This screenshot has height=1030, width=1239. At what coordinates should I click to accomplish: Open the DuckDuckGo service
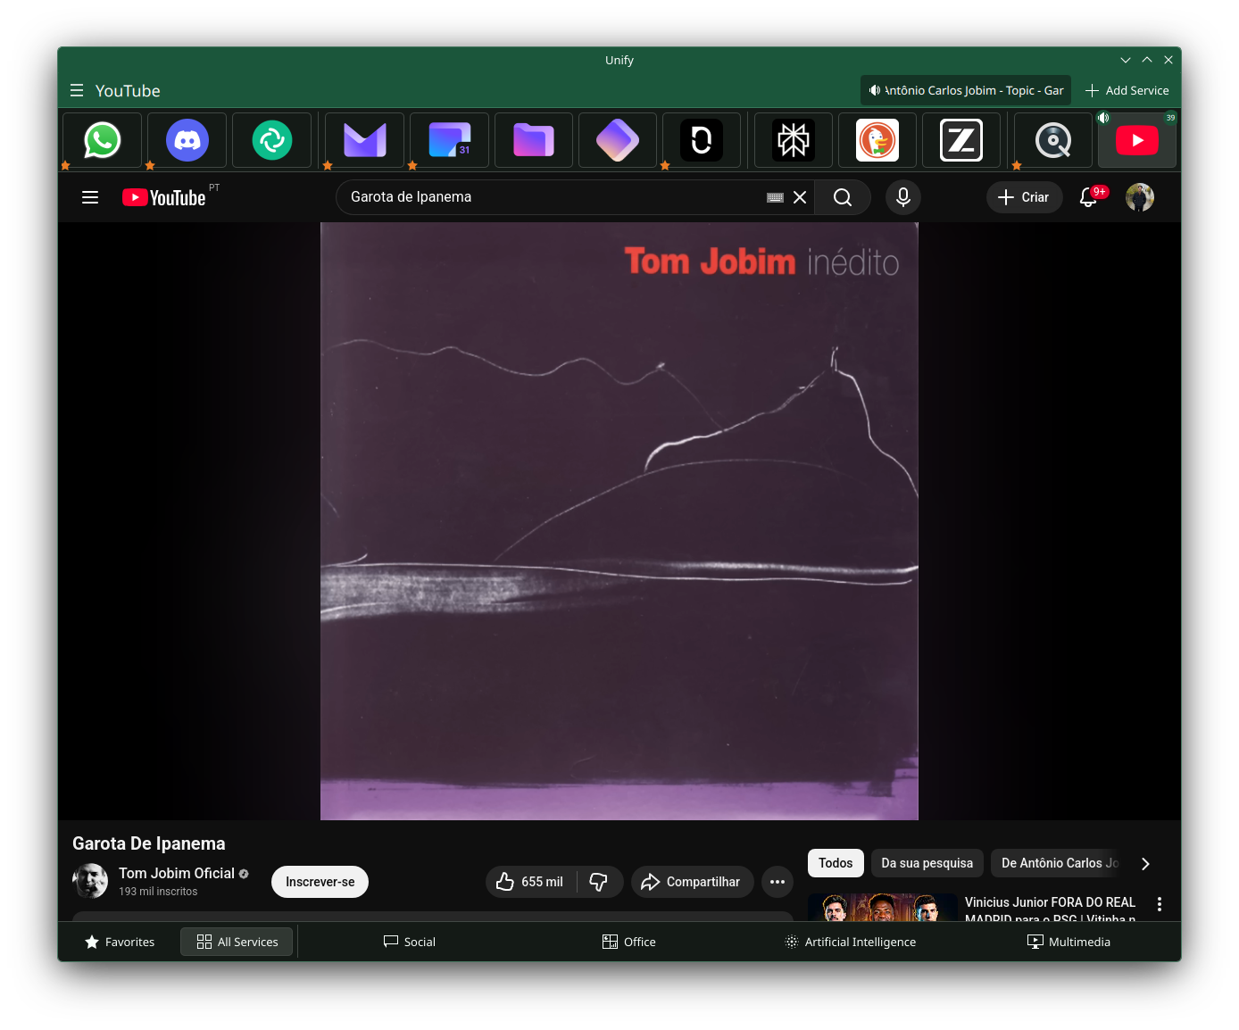tap(877, 140)
